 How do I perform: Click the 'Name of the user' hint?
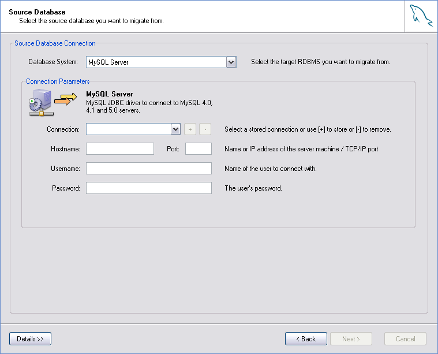(271, 169)
